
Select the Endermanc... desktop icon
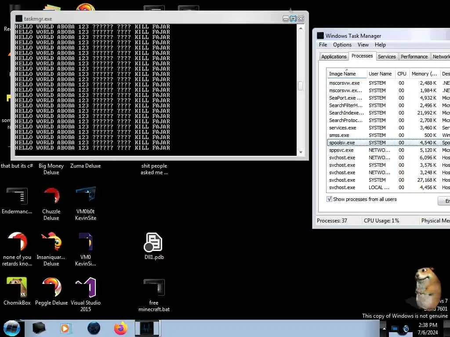pyautogui.click(x=17, y=201)
